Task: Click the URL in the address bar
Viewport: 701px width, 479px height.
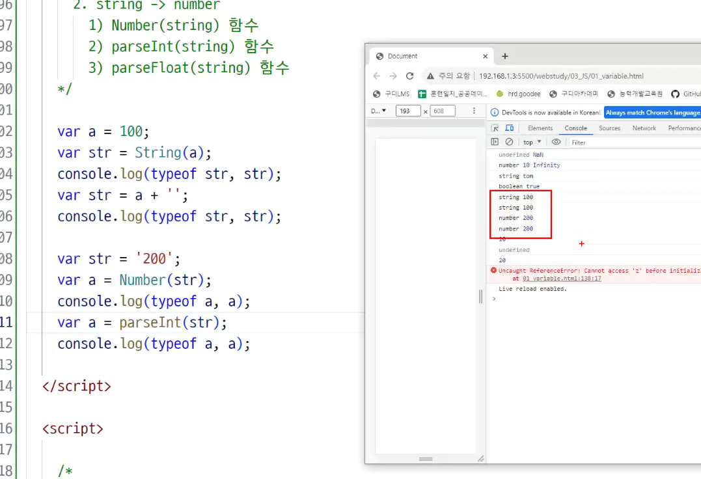Action: click(x=561, y=76)
